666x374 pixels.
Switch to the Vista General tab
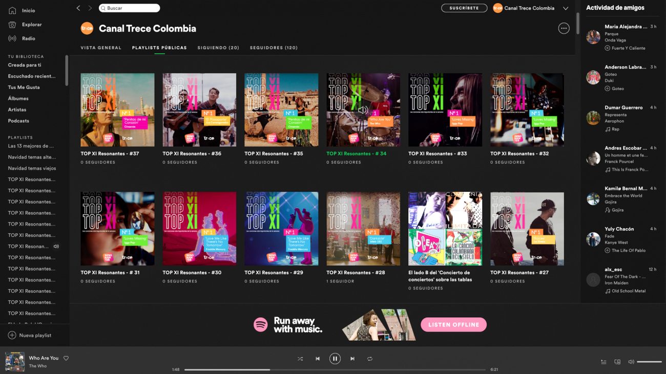tap(101, 48)
